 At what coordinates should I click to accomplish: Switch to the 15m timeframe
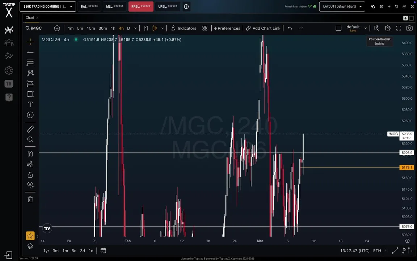[x=91, y=28]
